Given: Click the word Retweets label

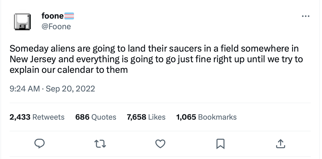Looking at the screenshot, I should [x=48, y=117].
